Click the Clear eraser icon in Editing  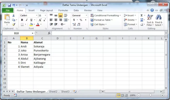[x=142, y=24]
